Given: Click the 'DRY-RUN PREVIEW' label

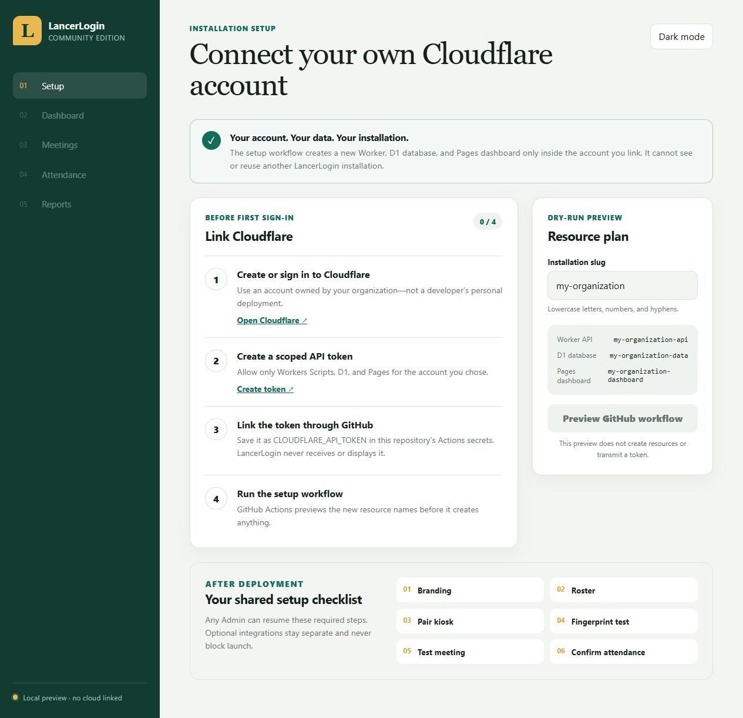Looking at the screenshot, I should [585, 217].
